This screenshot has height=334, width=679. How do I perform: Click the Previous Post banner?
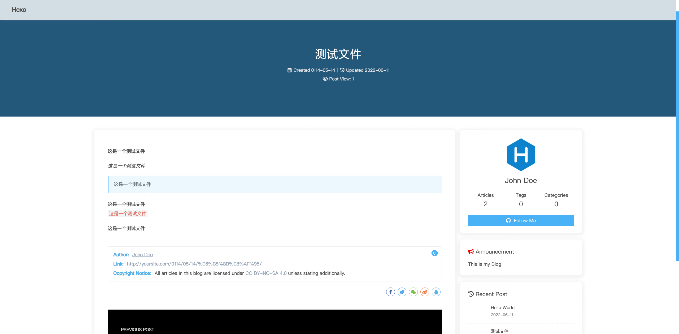click(x=275, y=322)
